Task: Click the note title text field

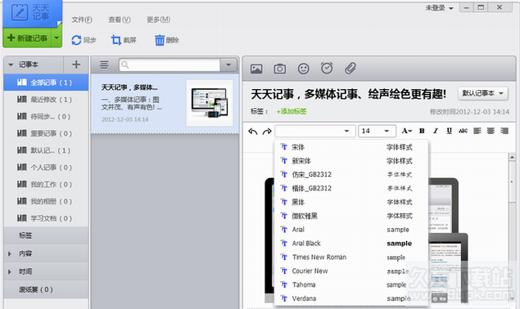Action: [x=349, y=94]
